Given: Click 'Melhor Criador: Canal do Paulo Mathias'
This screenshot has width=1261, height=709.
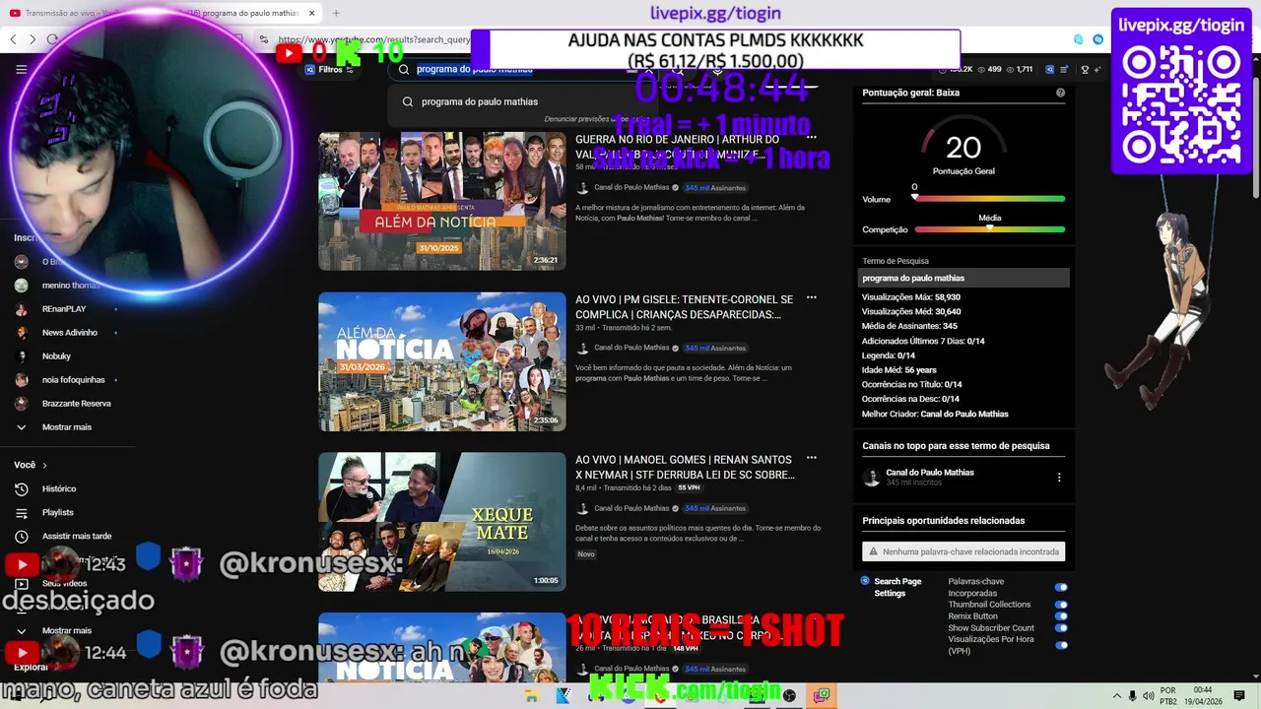Looking at the screenshot, I should click(x=935, y=414).
